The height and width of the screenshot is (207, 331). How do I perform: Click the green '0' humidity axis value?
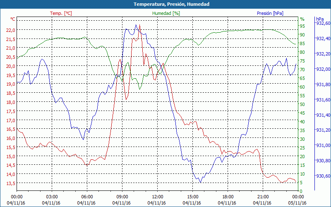pos(301,191)
